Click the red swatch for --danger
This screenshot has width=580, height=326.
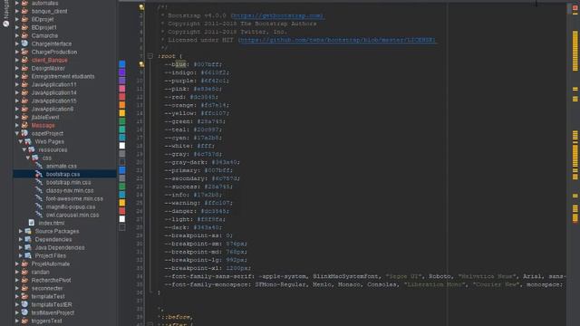(x=122, y=211)
